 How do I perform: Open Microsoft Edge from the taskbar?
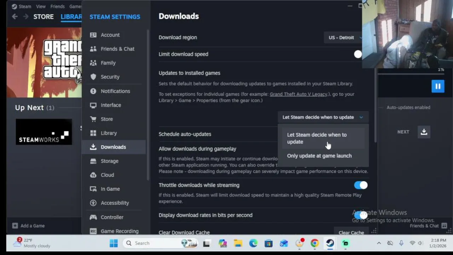click(x=253, y=243)
